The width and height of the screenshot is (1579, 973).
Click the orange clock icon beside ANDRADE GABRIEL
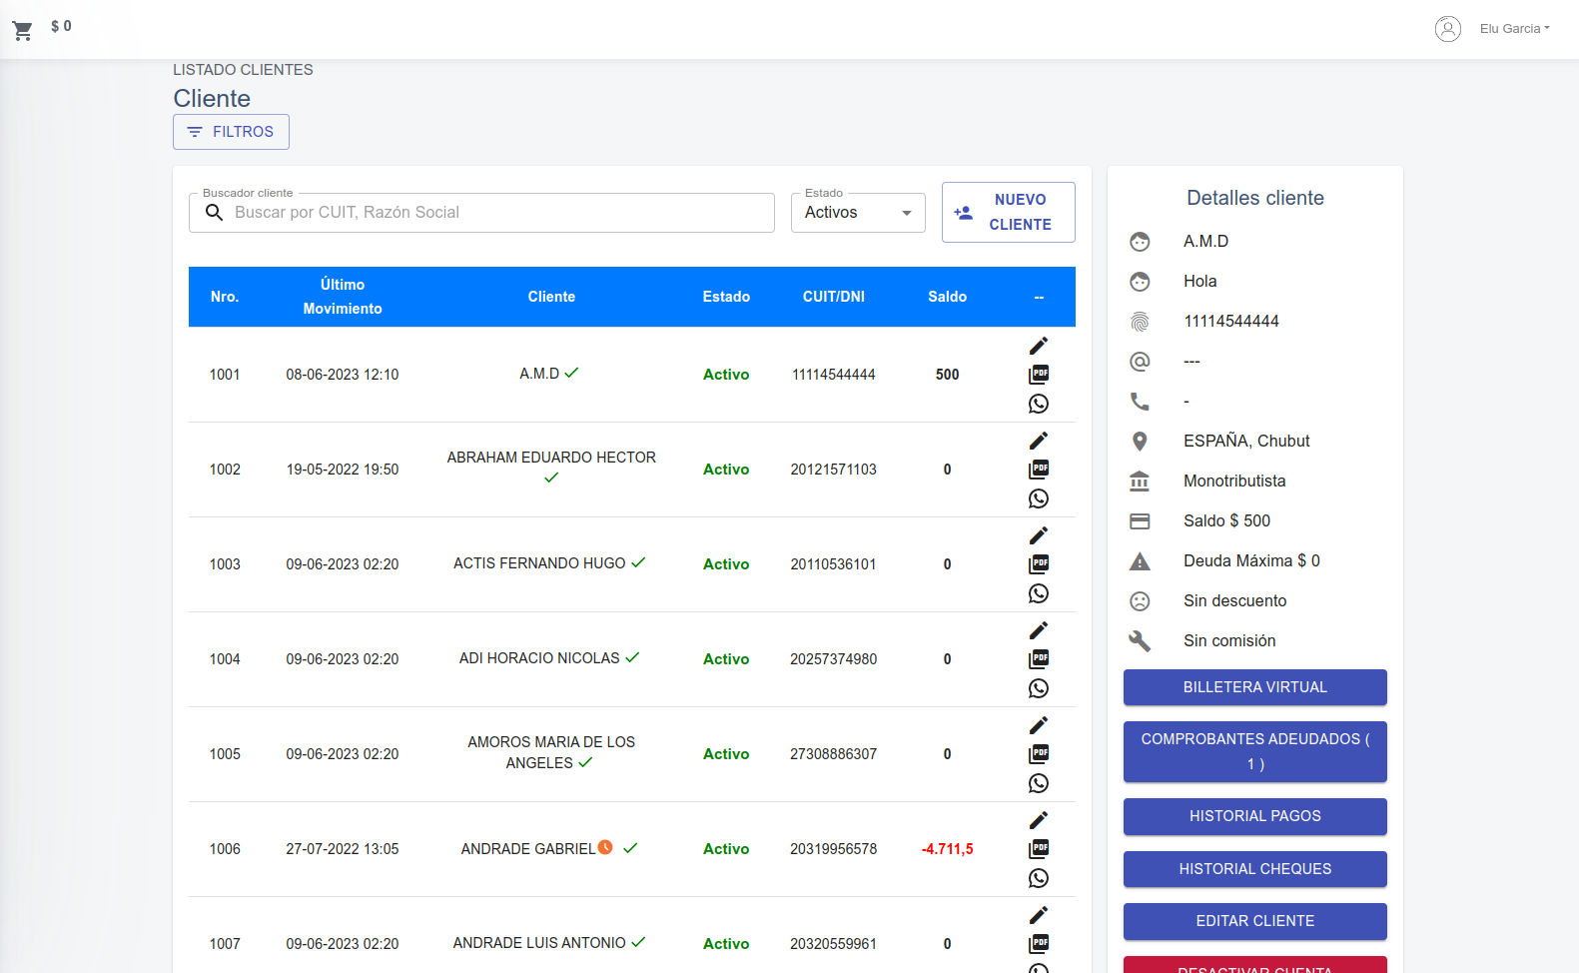(605, 847)
